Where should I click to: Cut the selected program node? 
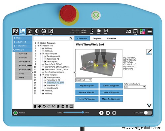point(53,106)
